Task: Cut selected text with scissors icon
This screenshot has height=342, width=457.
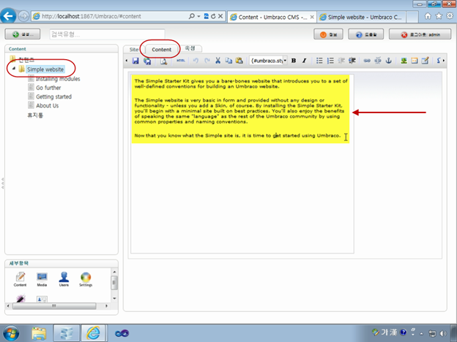Action: [x=218, y=61]
